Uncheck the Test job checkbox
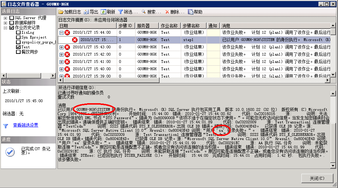This screenshot has height=188, width=338. 18,47
